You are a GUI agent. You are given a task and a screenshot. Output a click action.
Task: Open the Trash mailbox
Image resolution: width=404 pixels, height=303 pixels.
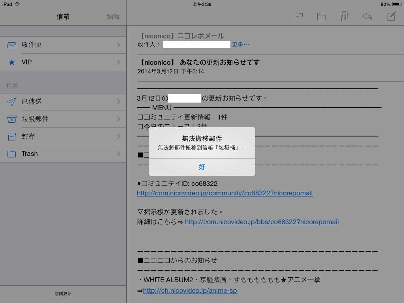[x=63, y=153]
